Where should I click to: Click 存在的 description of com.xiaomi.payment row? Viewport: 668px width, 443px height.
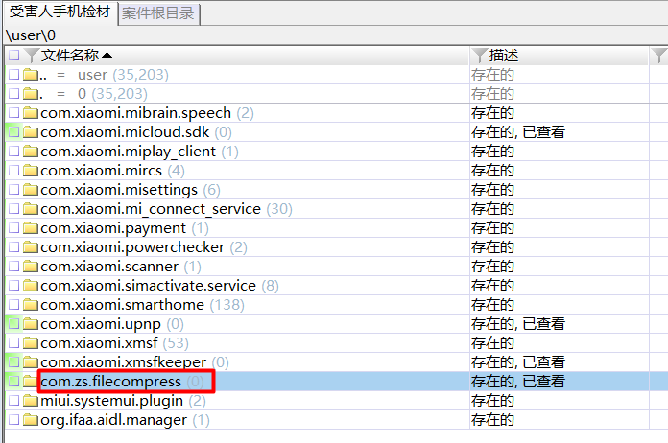493,228
